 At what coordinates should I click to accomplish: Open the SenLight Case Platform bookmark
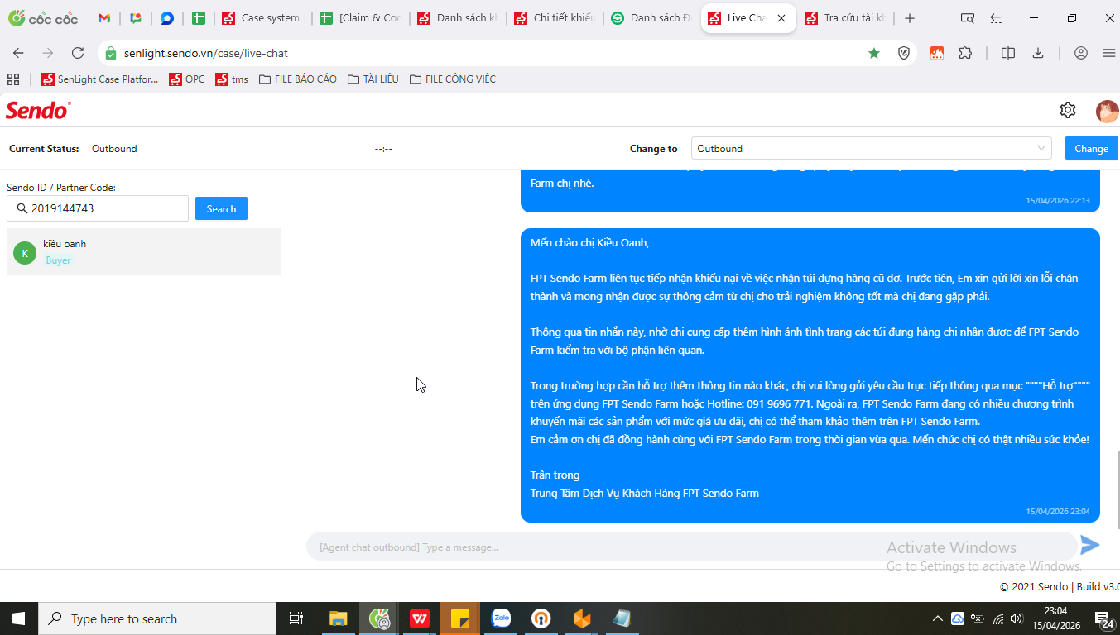pos(99,79)
